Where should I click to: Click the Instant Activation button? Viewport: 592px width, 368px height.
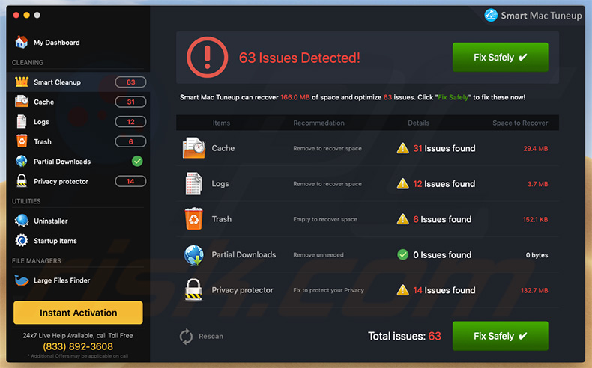coord(78,313)
